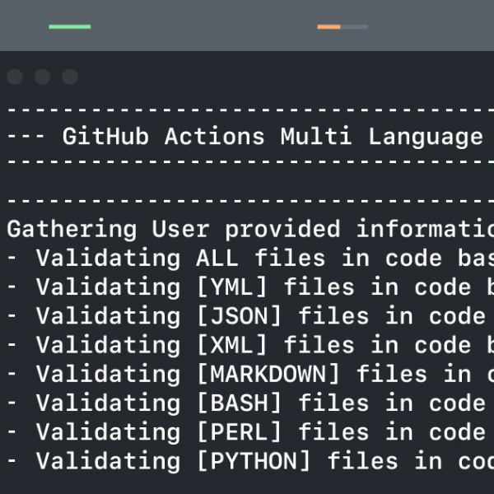Screen dimensions: 494x494
Task: Click the dashed line directly below the header
Action: tap(247, 161)
